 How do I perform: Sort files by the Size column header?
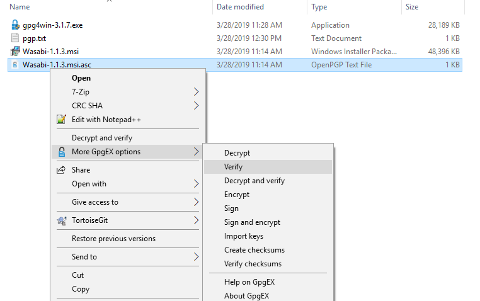click(x=412, y=7)
